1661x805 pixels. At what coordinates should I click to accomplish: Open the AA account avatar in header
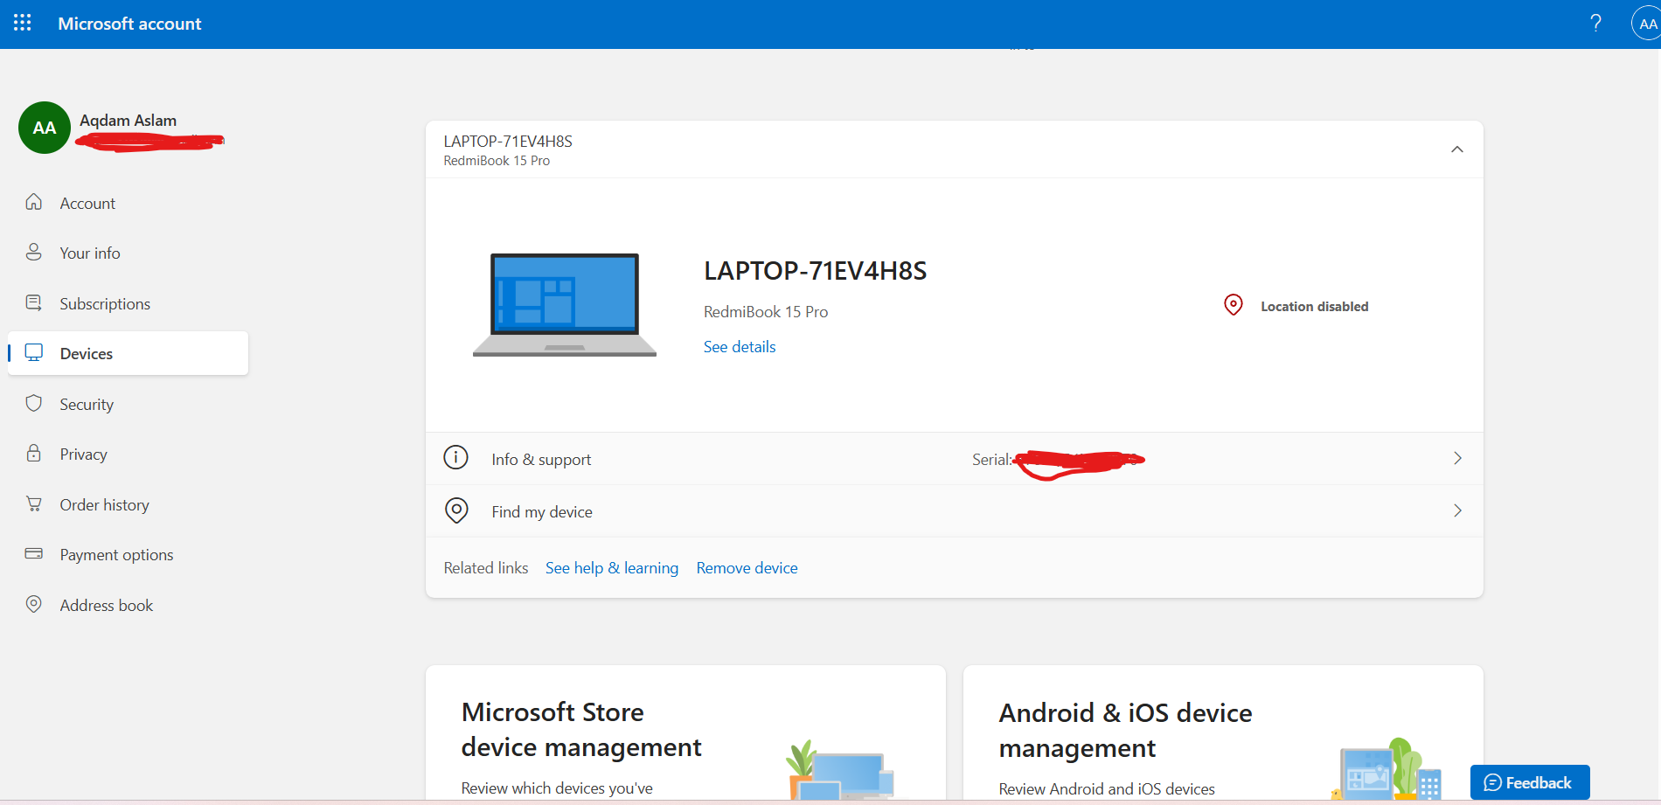1647,24
